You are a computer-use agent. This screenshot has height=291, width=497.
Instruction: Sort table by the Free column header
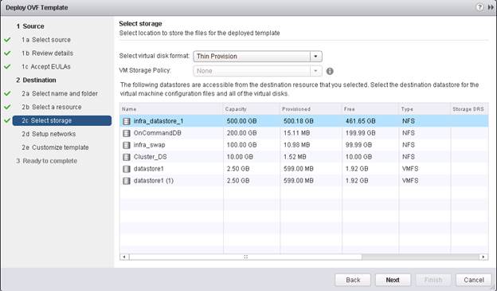tap(370, 109)
